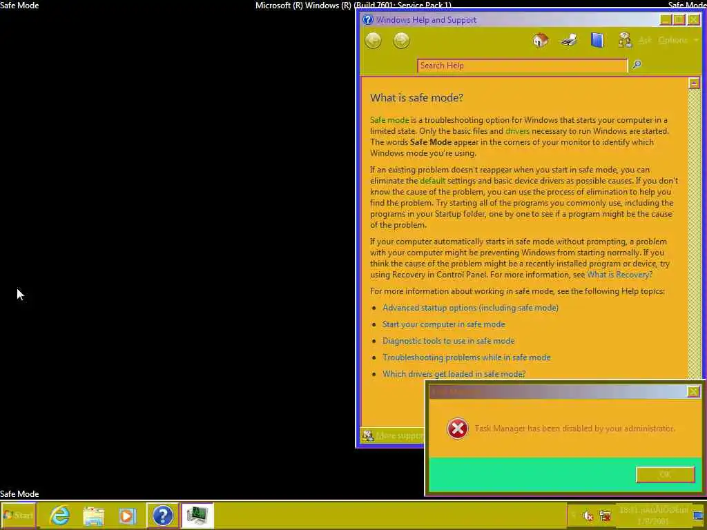
Task: Go forward in Help and Support
Action: click(401, 41)
